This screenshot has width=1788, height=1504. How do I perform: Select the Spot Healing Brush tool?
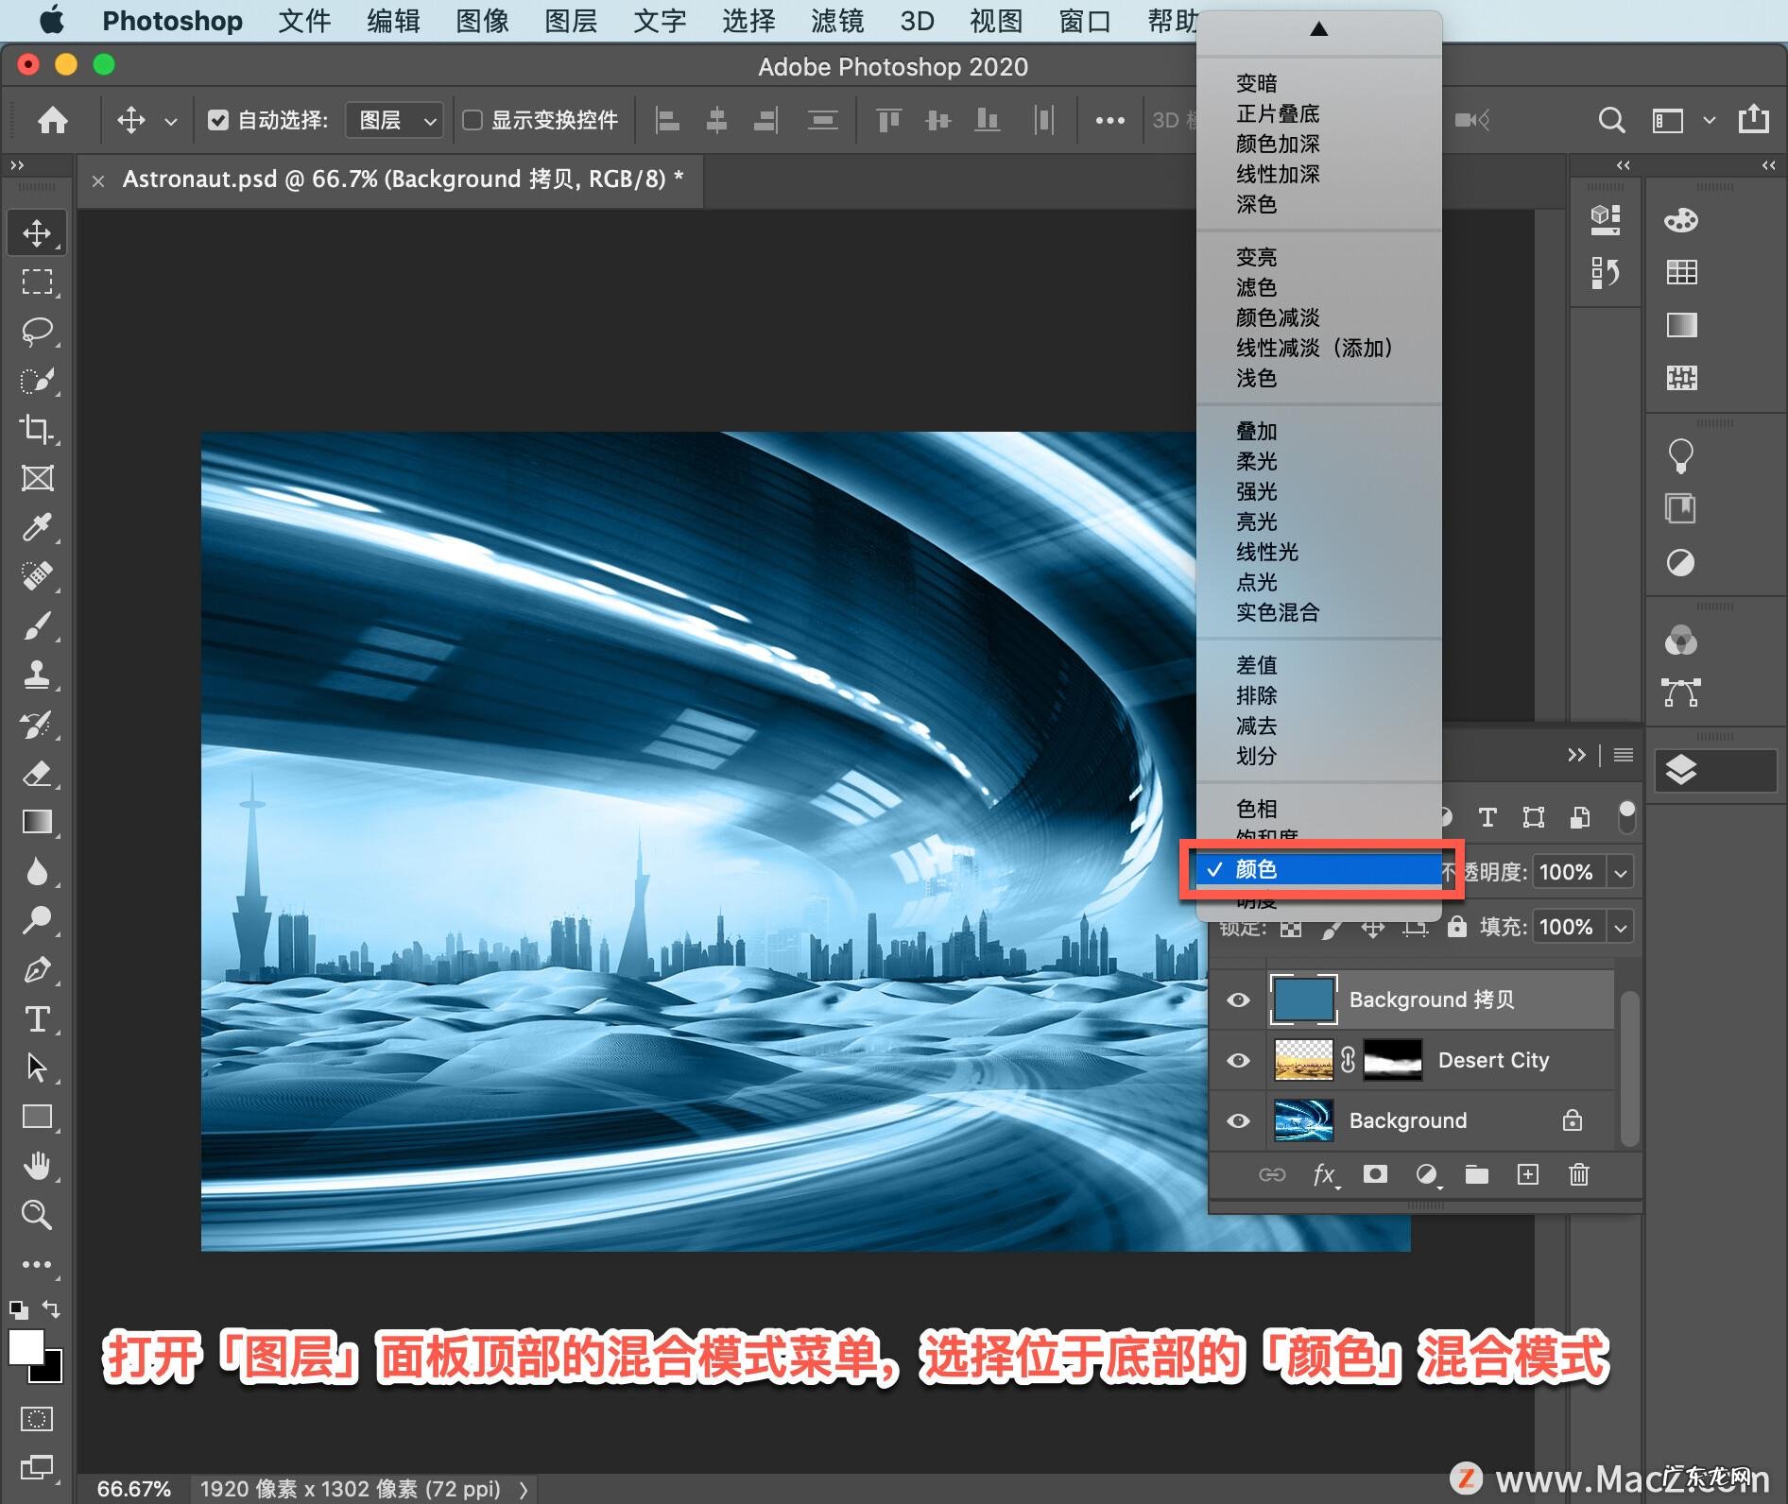coord(37,575)
